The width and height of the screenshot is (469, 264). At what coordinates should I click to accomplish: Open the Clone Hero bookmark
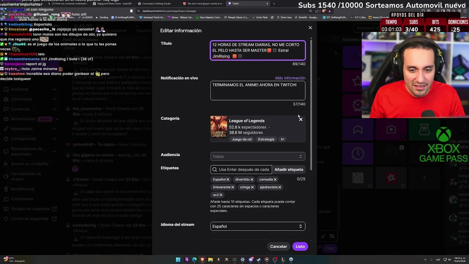click(284, 17)
